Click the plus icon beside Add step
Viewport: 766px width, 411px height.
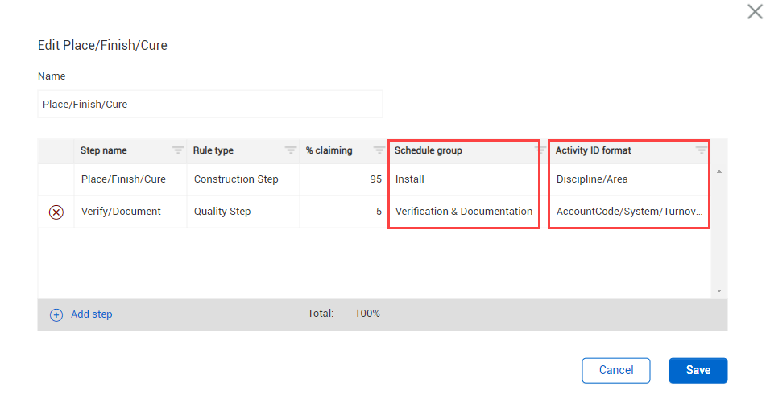pyautogui.click(x=56, y=315)
